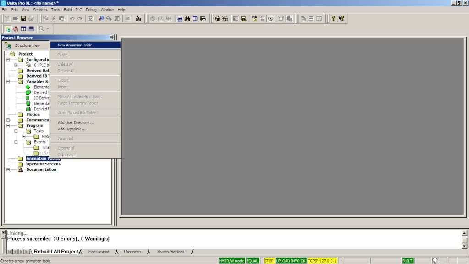Click the Cut scissors icon
The height and width of the screenshot is (264, 469).
[54, 18]
